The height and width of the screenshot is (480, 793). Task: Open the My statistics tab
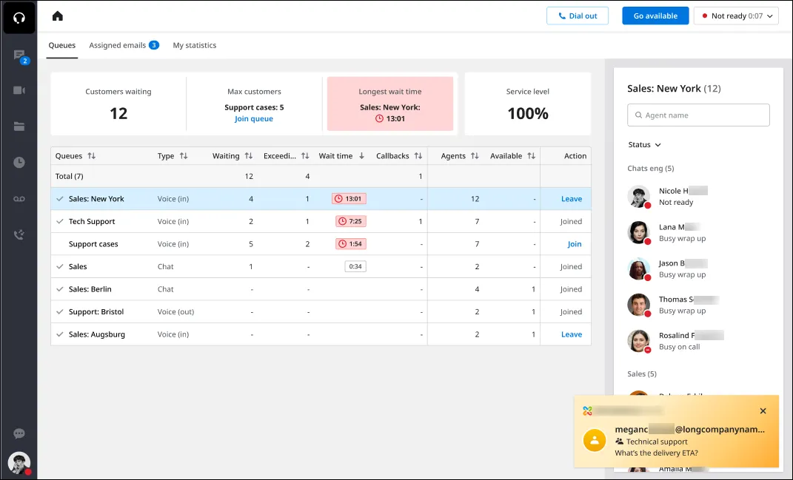point(195,45)
